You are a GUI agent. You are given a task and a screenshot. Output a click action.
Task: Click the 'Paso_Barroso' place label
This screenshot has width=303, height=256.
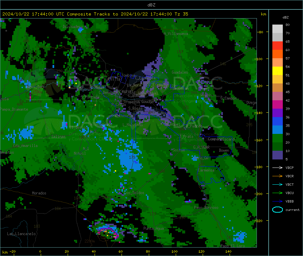tap(206, 208)
